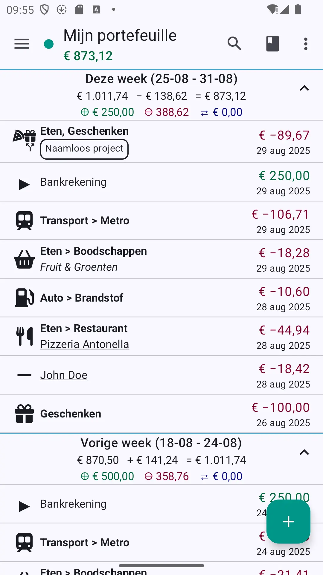323x575 pixels.
Task: Tap the Boodschappen basket icon
Action: 24,259
